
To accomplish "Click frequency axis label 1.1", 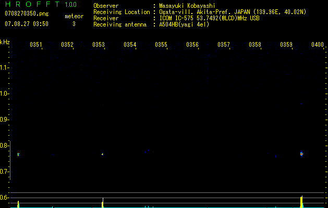I will point(4,68).
